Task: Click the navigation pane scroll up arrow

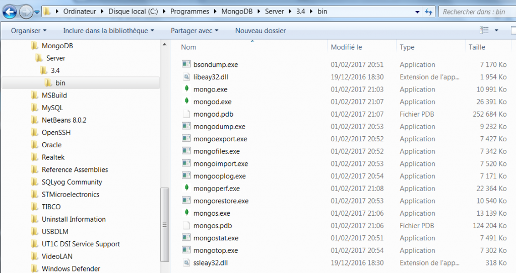Action: point(165,44)
